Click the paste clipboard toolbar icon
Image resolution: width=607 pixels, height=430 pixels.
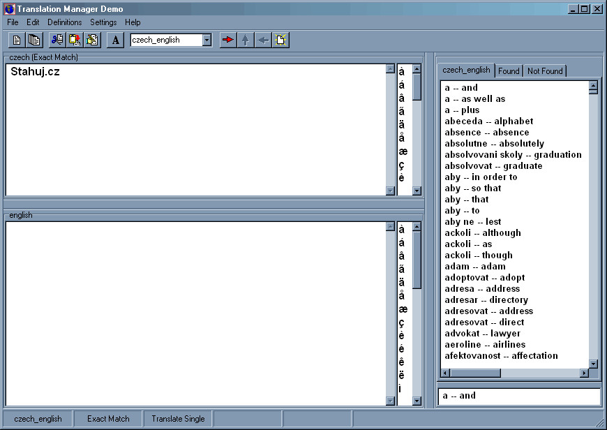click(75, 40)
